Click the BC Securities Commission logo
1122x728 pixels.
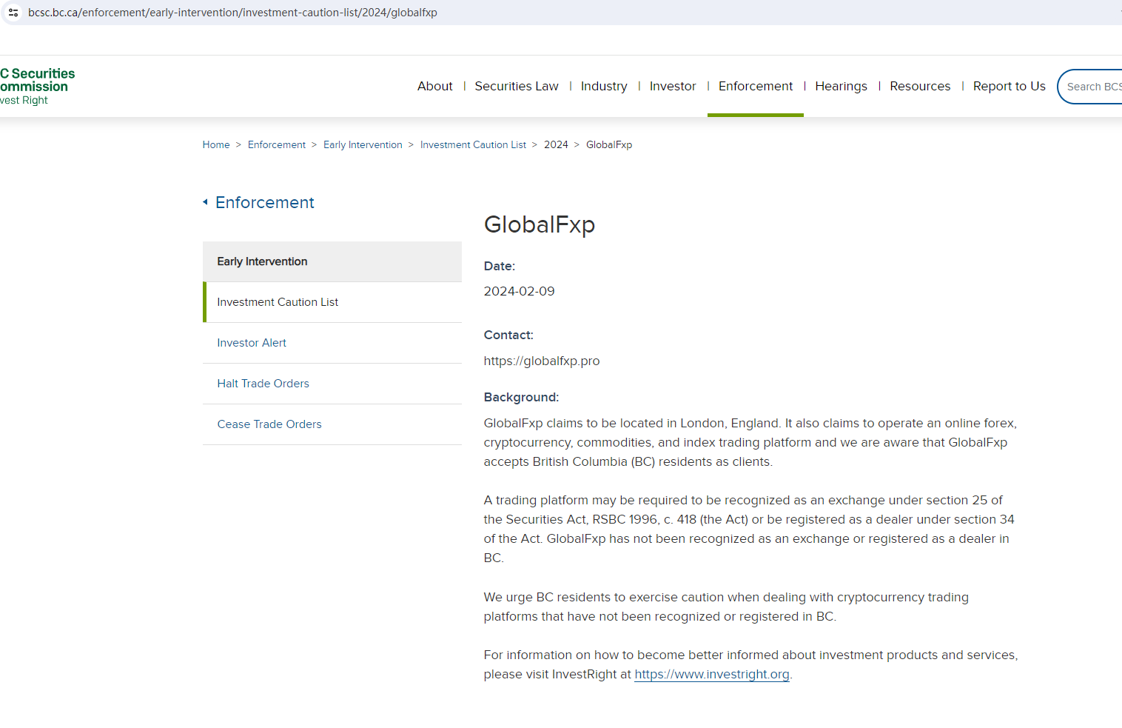(x=37, y=86)
